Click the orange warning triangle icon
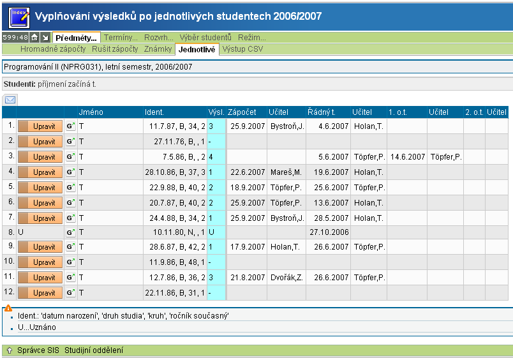The height and width of the screenshot is (360, 513). (x=8, y=308)
